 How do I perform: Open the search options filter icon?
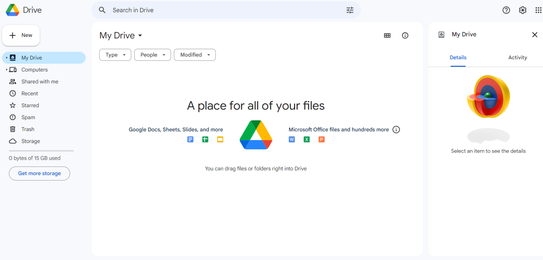350,10
